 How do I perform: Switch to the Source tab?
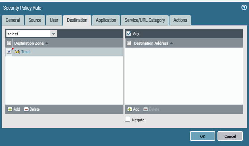coord(35,20)
